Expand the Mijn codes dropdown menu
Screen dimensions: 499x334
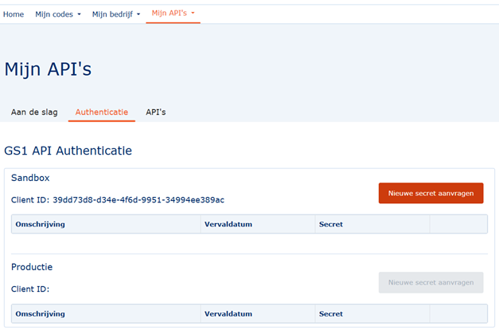point(57,14)
